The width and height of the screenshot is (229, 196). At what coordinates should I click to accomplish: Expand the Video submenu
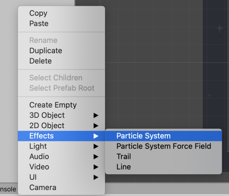point(39,167)
